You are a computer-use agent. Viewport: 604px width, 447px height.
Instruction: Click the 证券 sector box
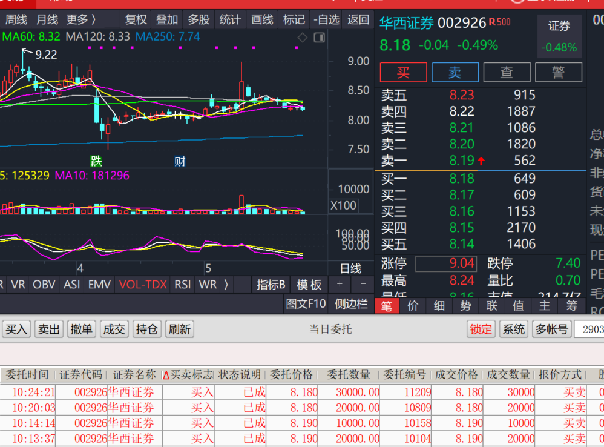(x=559, y=36)
